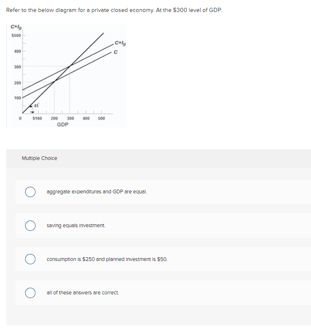Click the 0 origin label on graph
The height and width of the screenshot is (329, 311).
pos(20,118)
